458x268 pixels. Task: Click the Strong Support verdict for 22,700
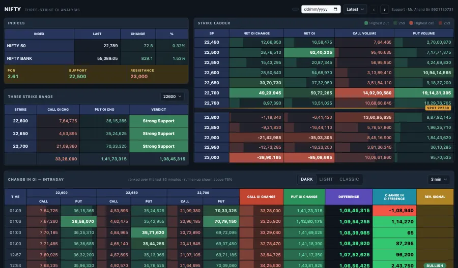[159, 146]
